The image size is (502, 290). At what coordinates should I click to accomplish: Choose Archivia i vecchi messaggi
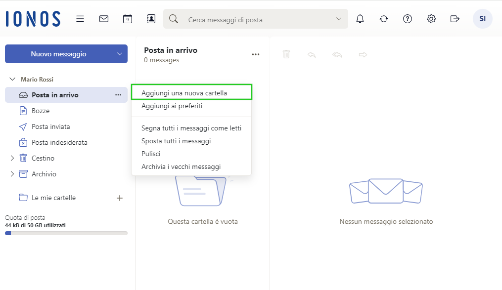click(191, 166)
